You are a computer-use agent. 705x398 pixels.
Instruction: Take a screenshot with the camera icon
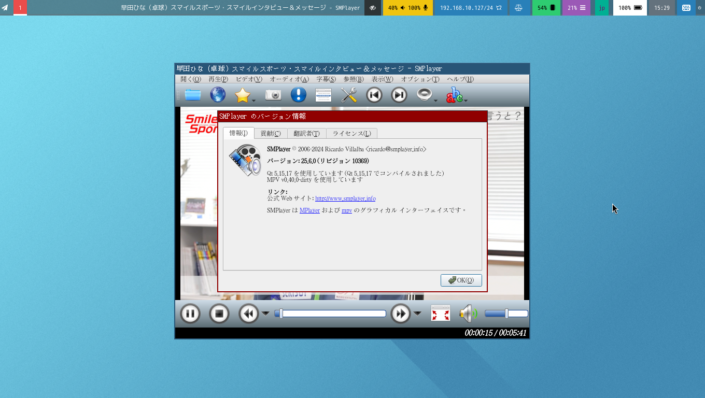273,95
